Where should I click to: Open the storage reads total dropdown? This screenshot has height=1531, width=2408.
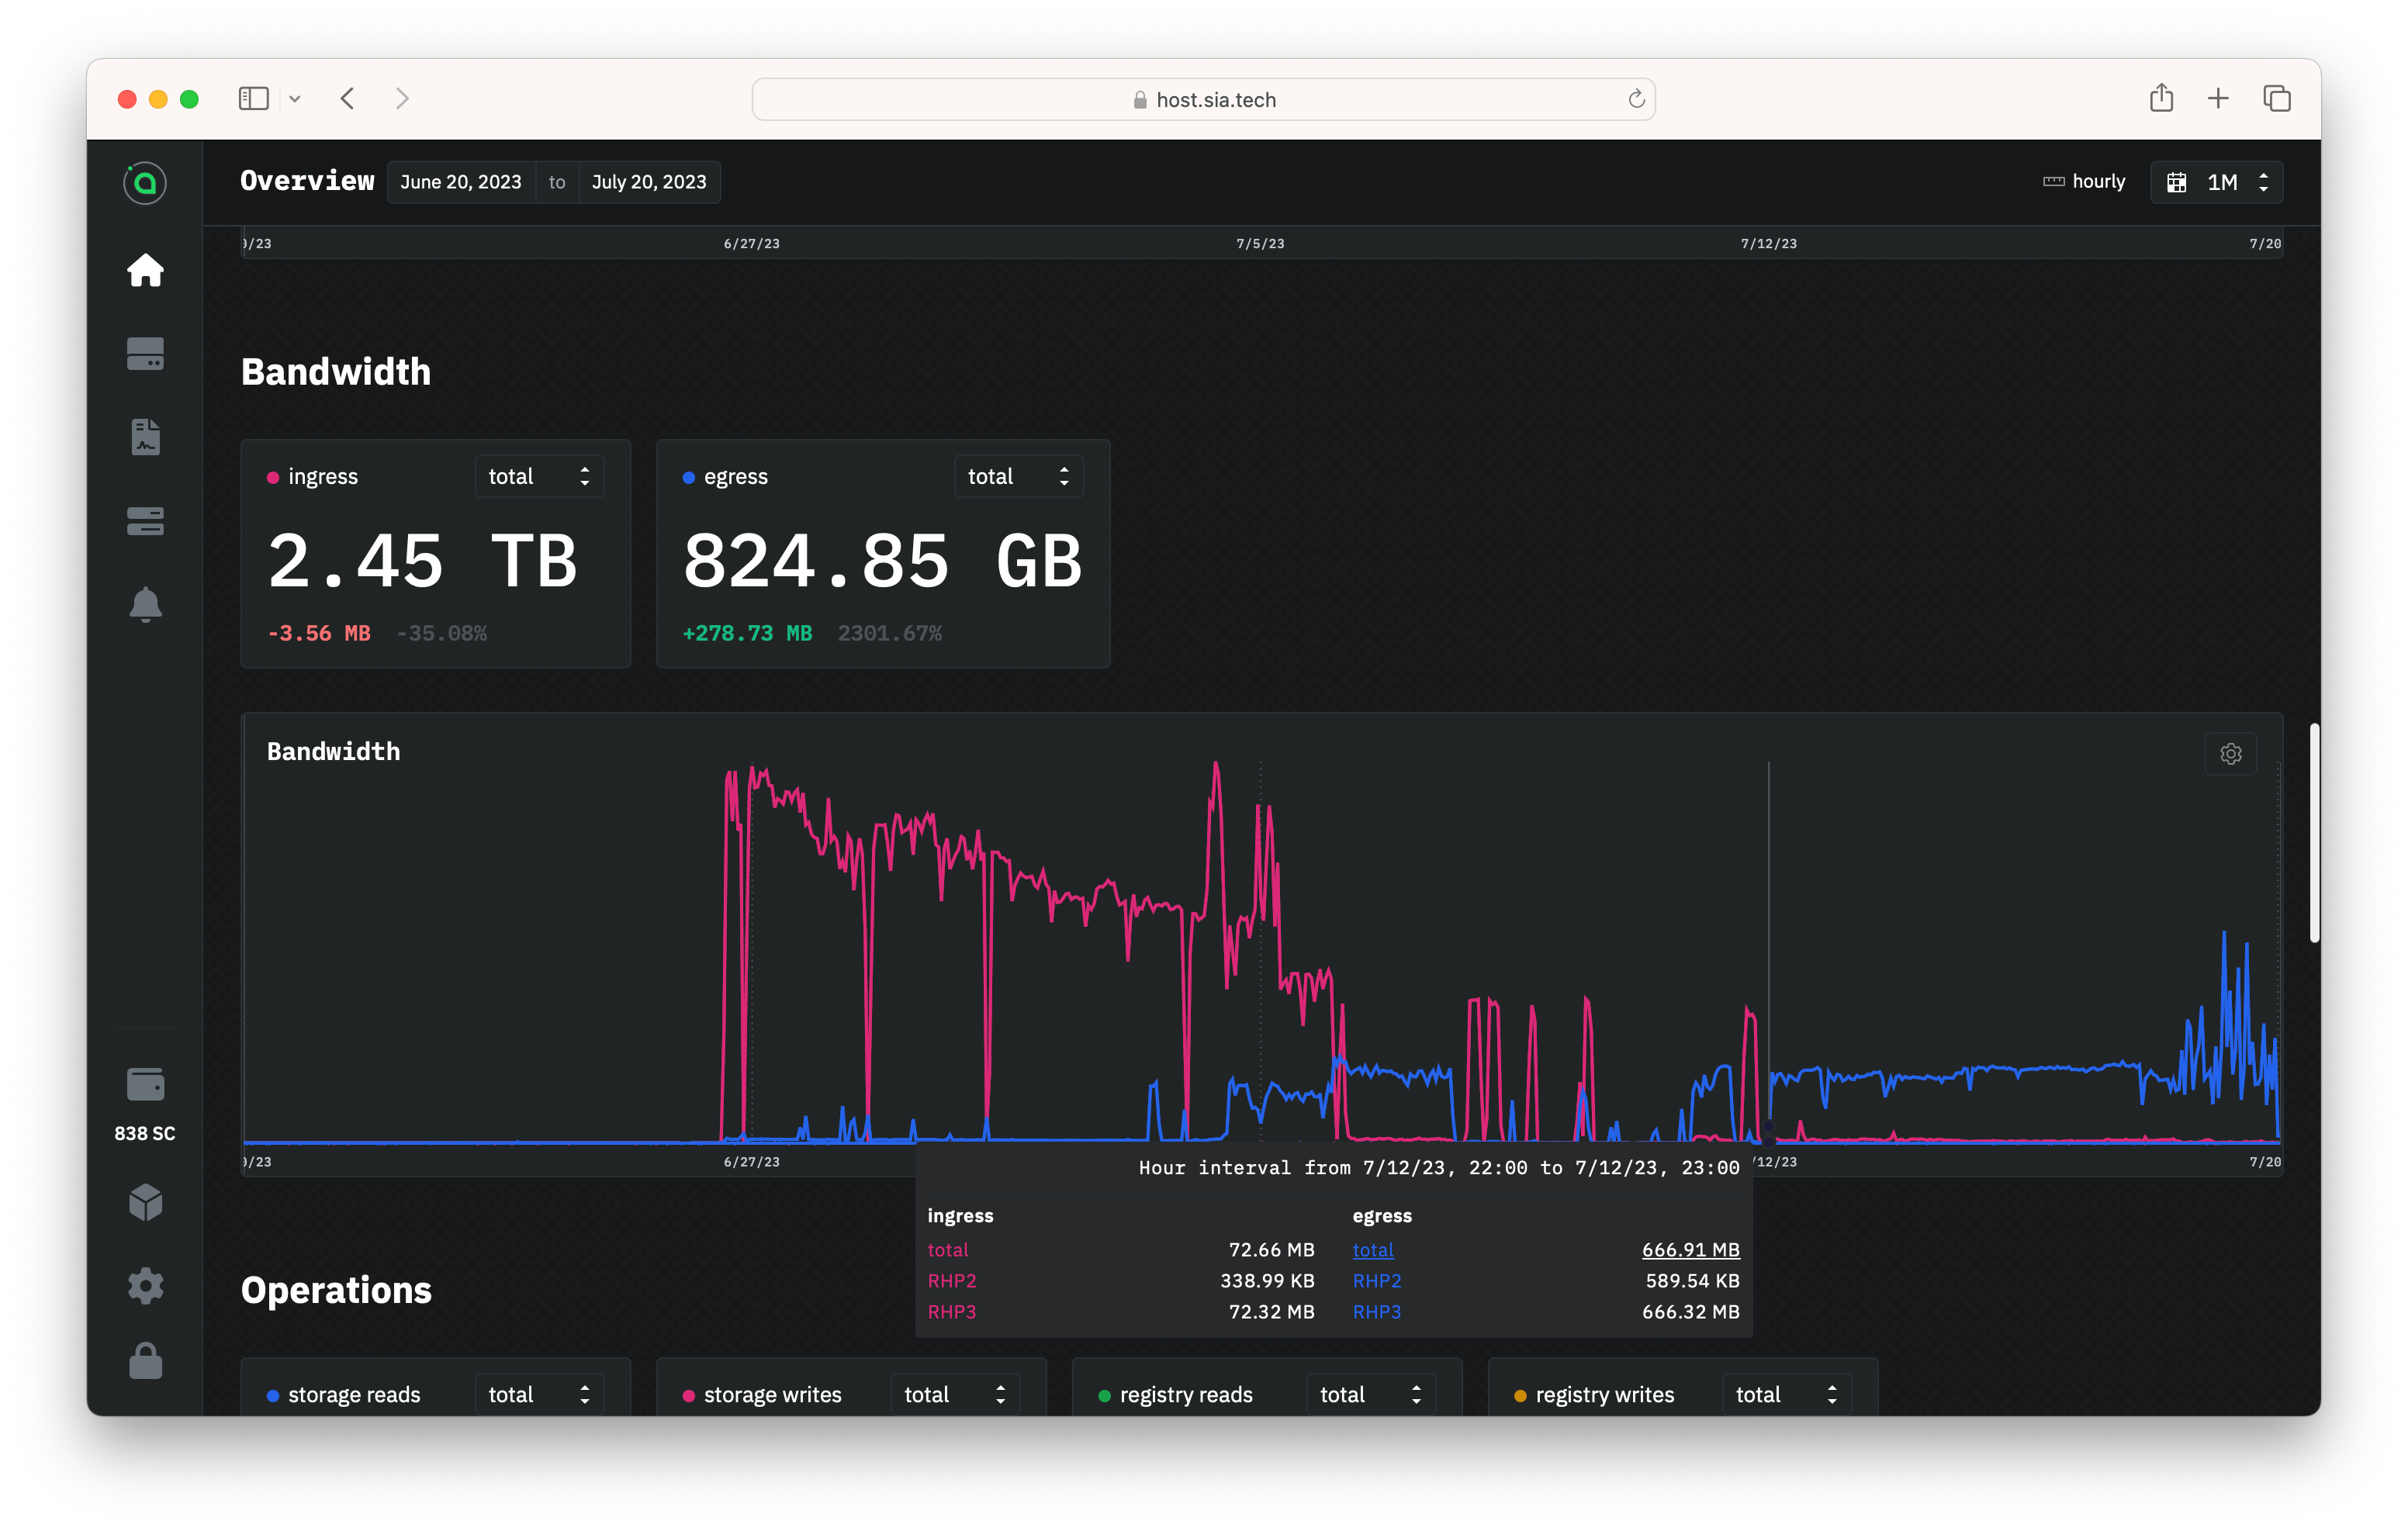pyautogui.click(x=539, y=1394)
